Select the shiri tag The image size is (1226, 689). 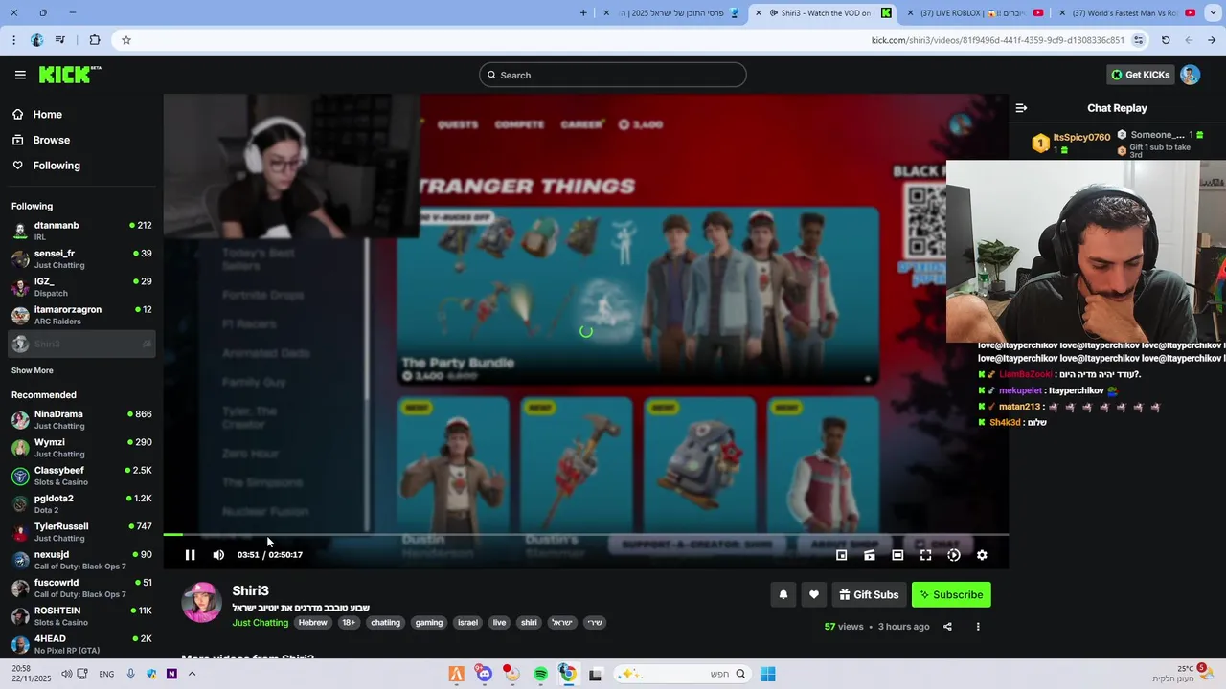pyautogui.click(x=529, y=623)
